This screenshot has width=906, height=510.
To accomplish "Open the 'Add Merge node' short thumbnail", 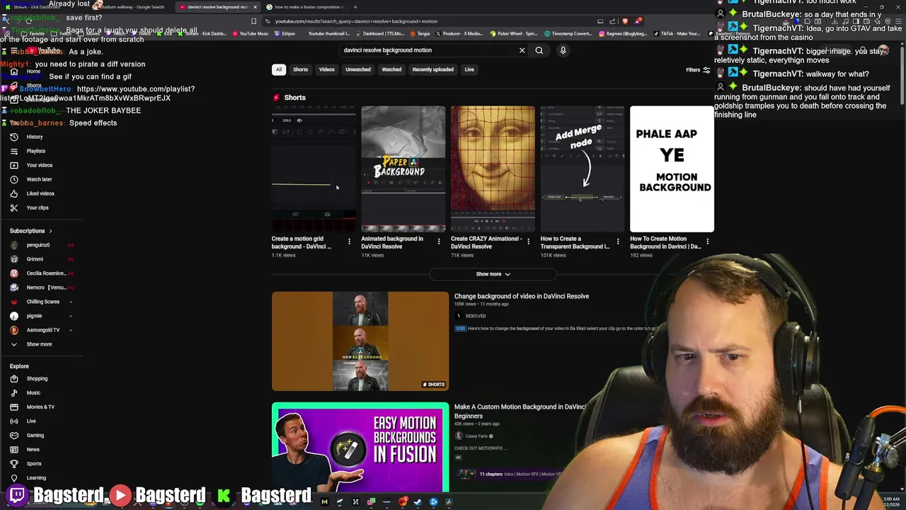I will point(583,169).
